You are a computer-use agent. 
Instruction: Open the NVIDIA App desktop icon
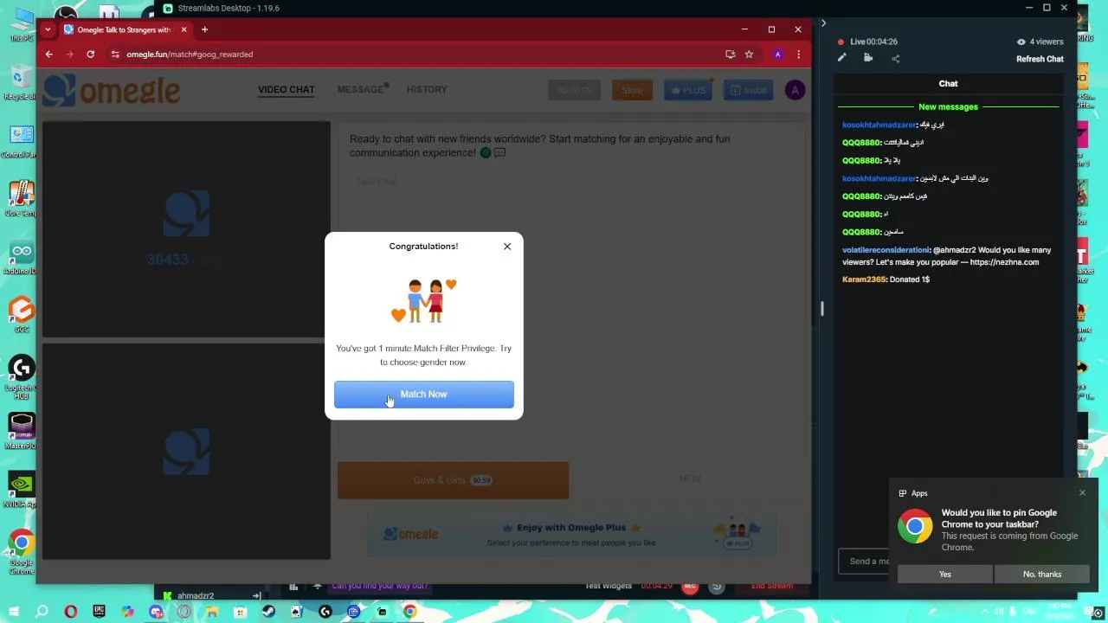point(20,490)
